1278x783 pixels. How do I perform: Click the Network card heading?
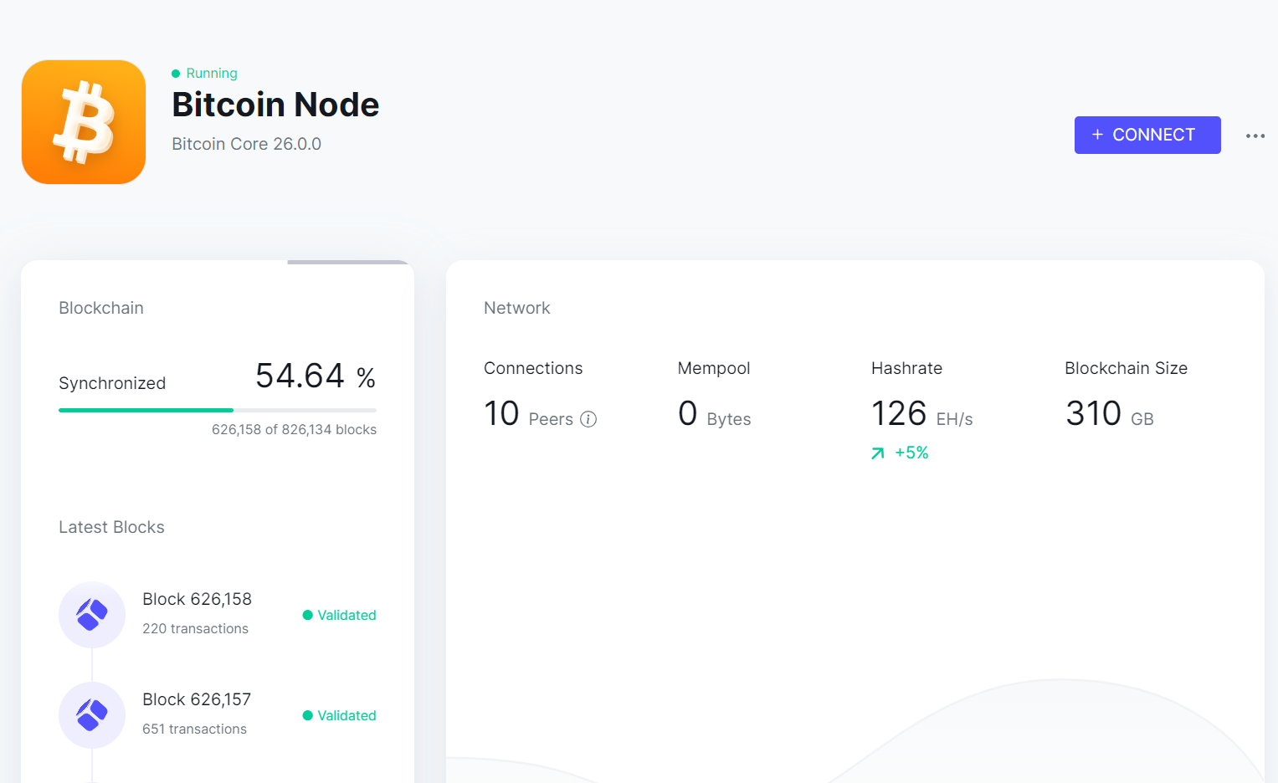(x=517, y=308)
